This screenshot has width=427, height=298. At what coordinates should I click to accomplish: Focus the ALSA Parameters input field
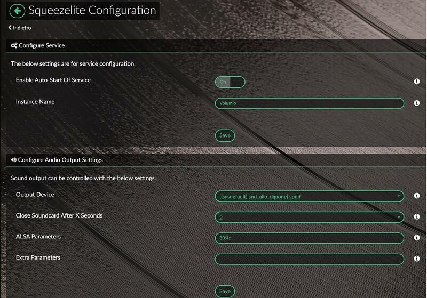click(309, 238)
